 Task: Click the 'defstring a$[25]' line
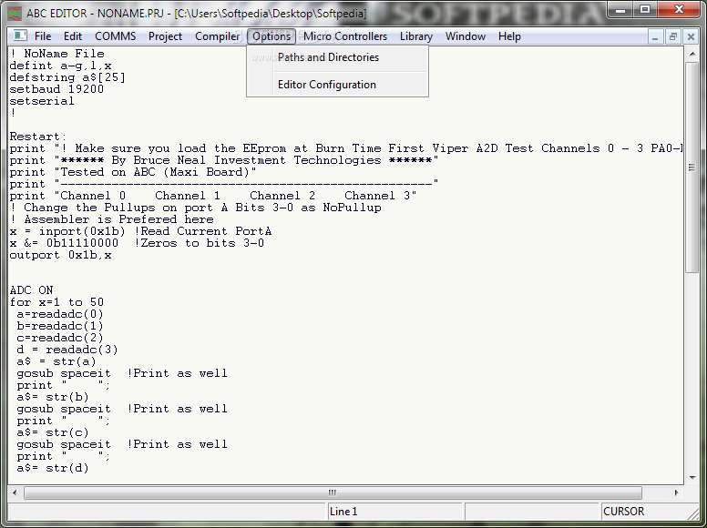coord(67,77)
